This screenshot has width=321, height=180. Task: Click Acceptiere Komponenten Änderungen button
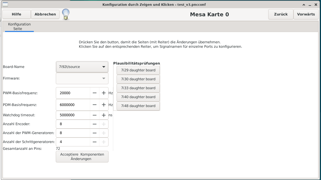(x=82, y=157)
